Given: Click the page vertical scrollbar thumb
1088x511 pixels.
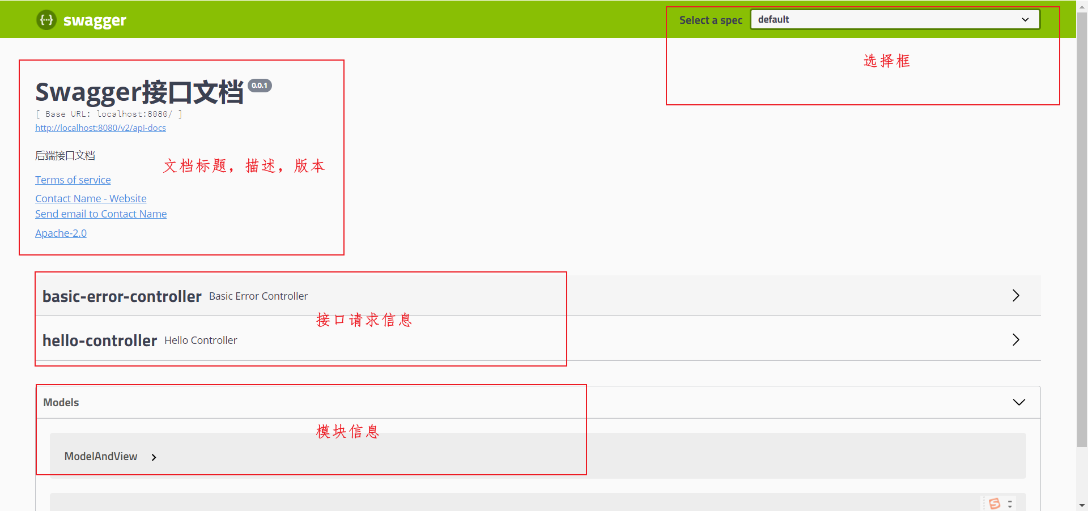Looking at the screenshot, I should click(x=1082, y=229).
